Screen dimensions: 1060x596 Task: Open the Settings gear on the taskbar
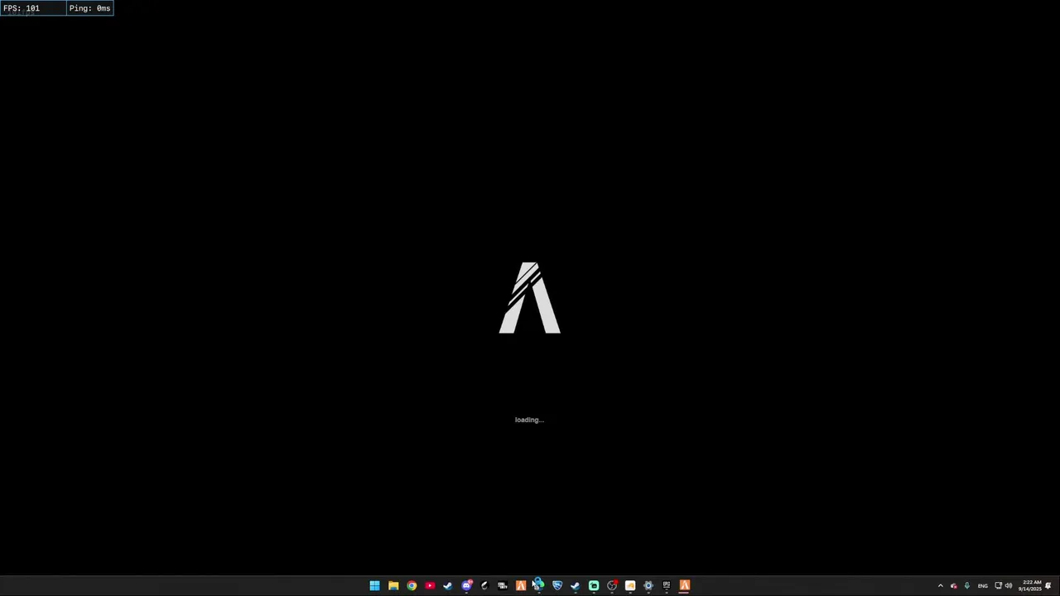[648, 585]
